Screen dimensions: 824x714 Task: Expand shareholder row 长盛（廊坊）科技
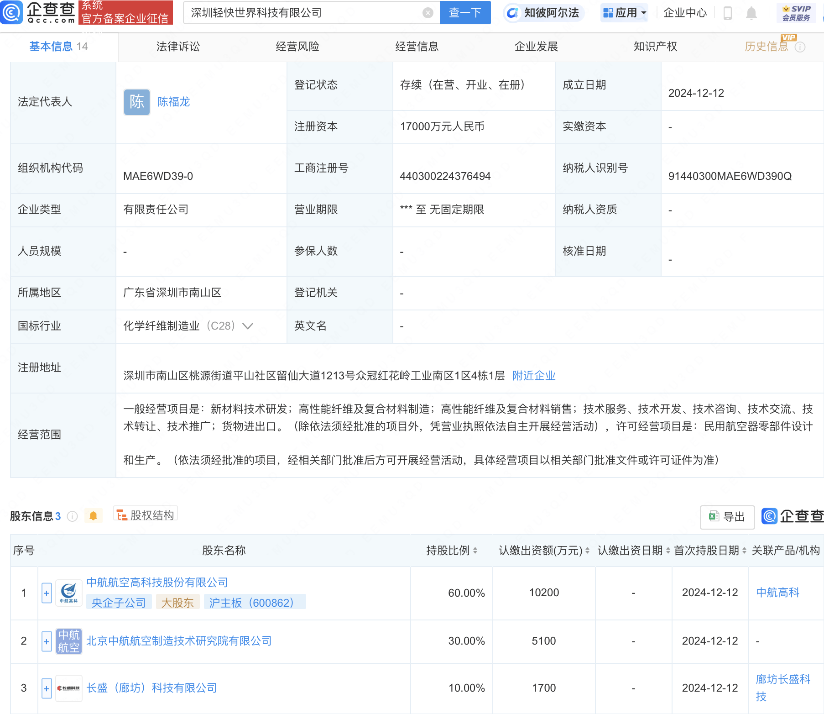[47, 688]
